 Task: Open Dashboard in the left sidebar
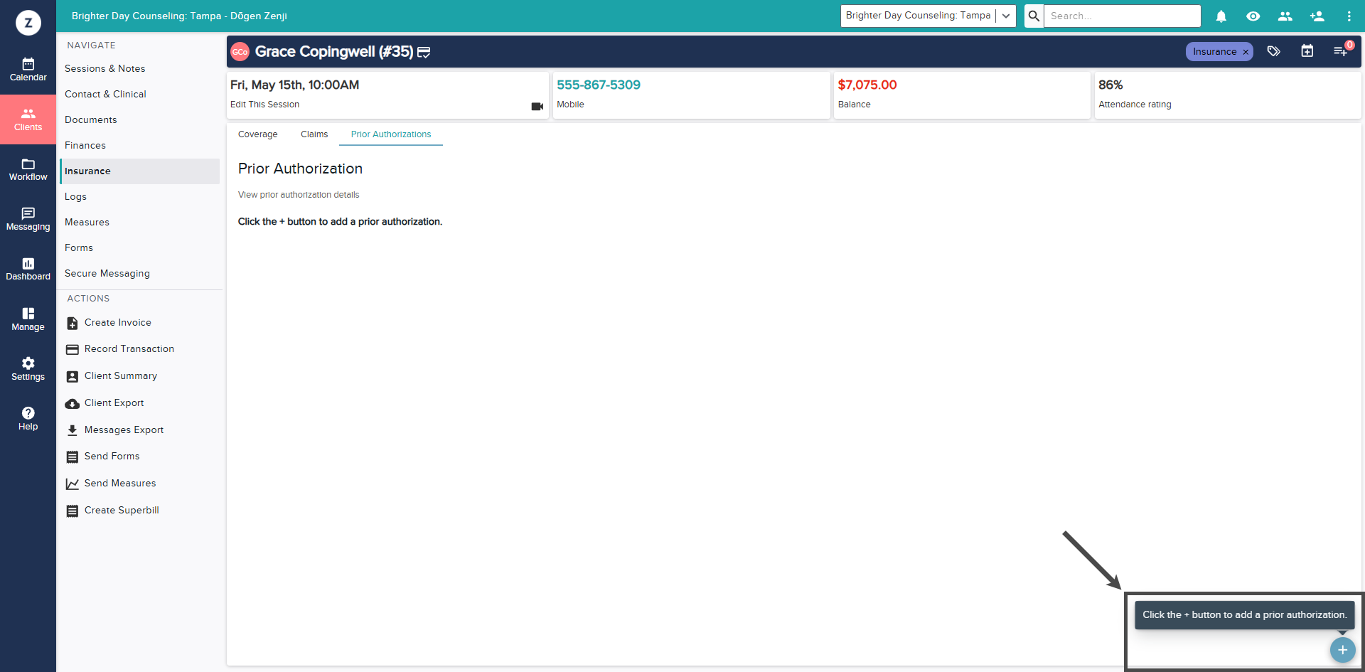28,269
